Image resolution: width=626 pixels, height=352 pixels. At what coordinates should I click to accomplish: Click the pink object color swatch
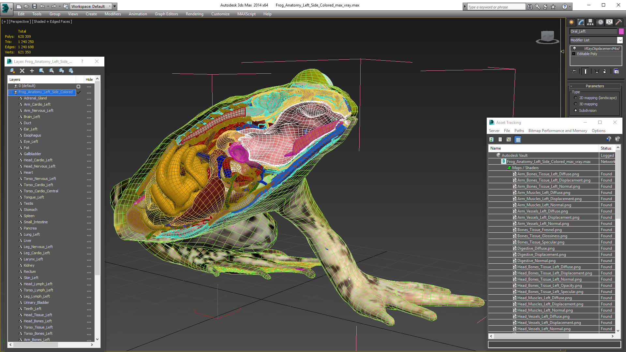[621, 31]
